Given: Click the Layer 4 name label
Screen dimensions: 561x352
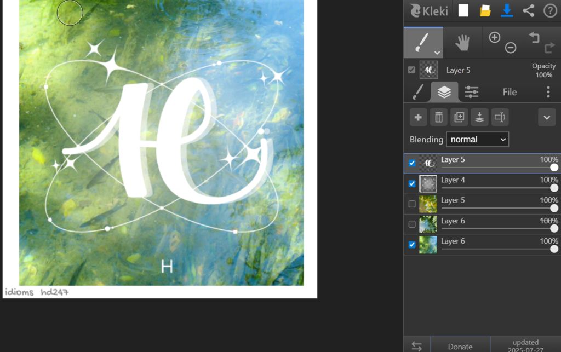Looking at the screenshot, I should coord(453,180).
